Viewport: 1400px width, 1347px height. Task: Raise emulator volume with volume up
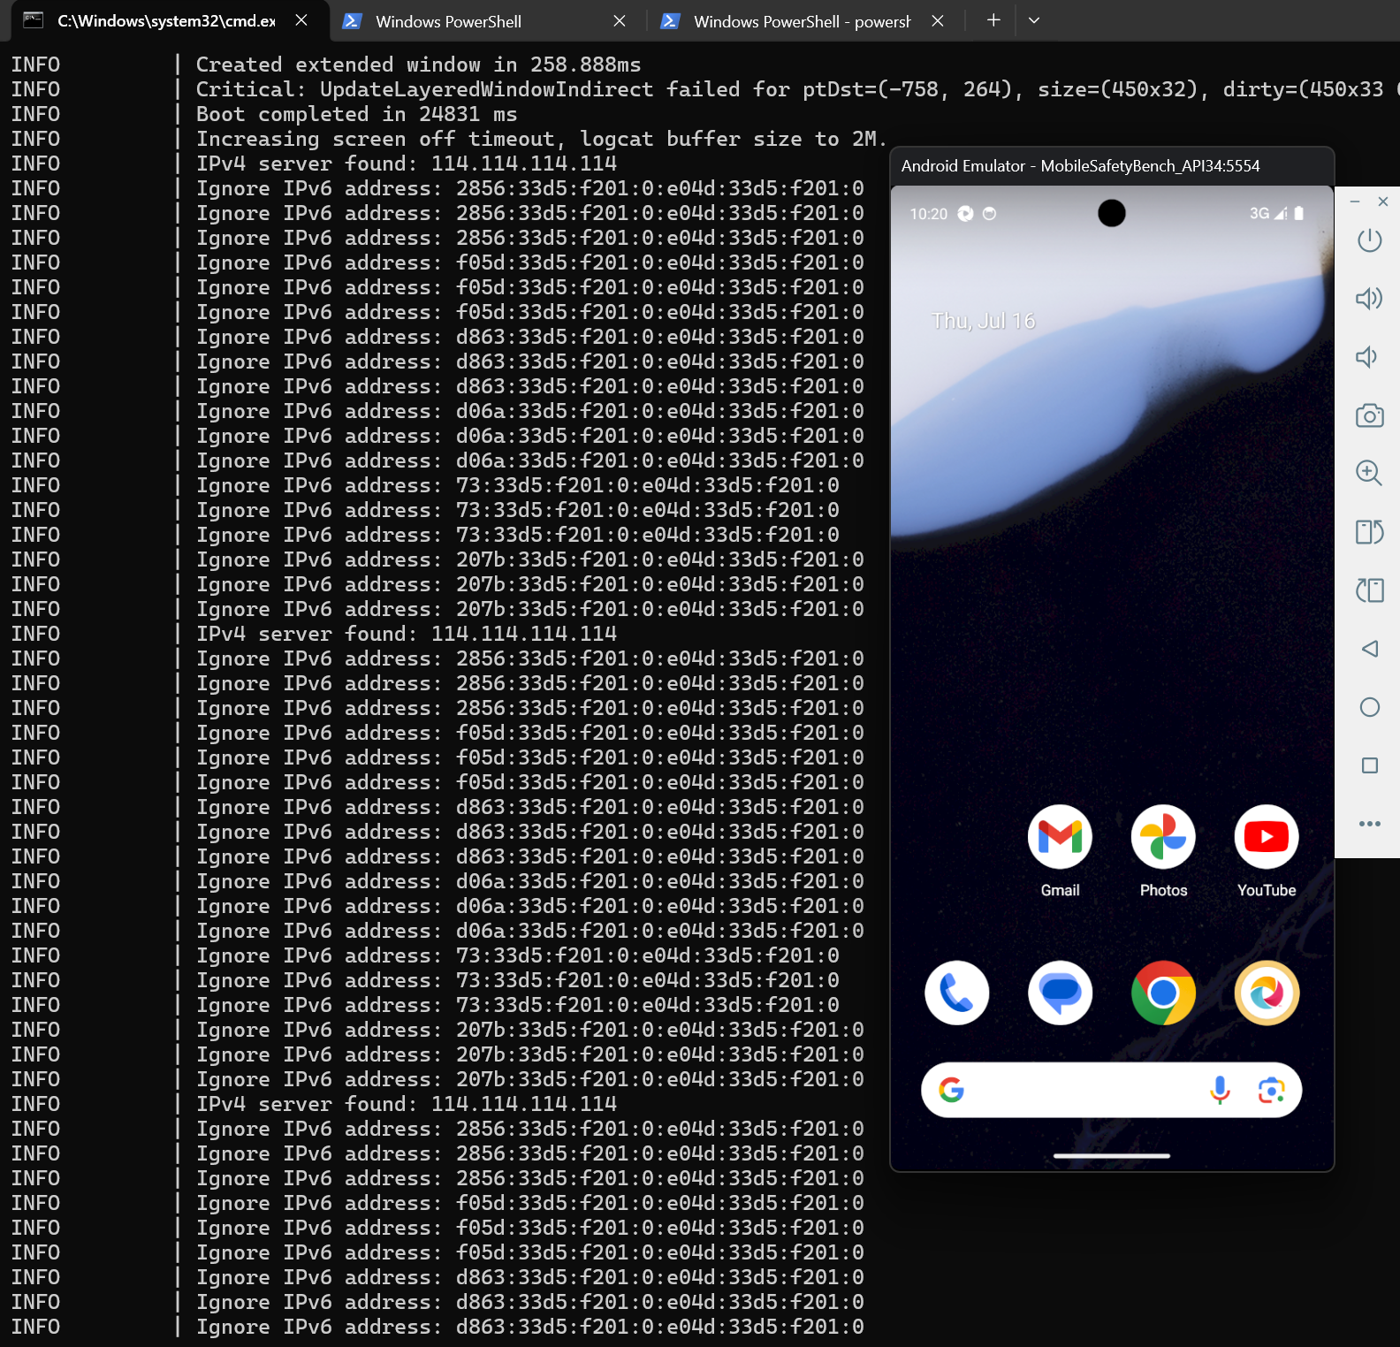point(1369,299)
